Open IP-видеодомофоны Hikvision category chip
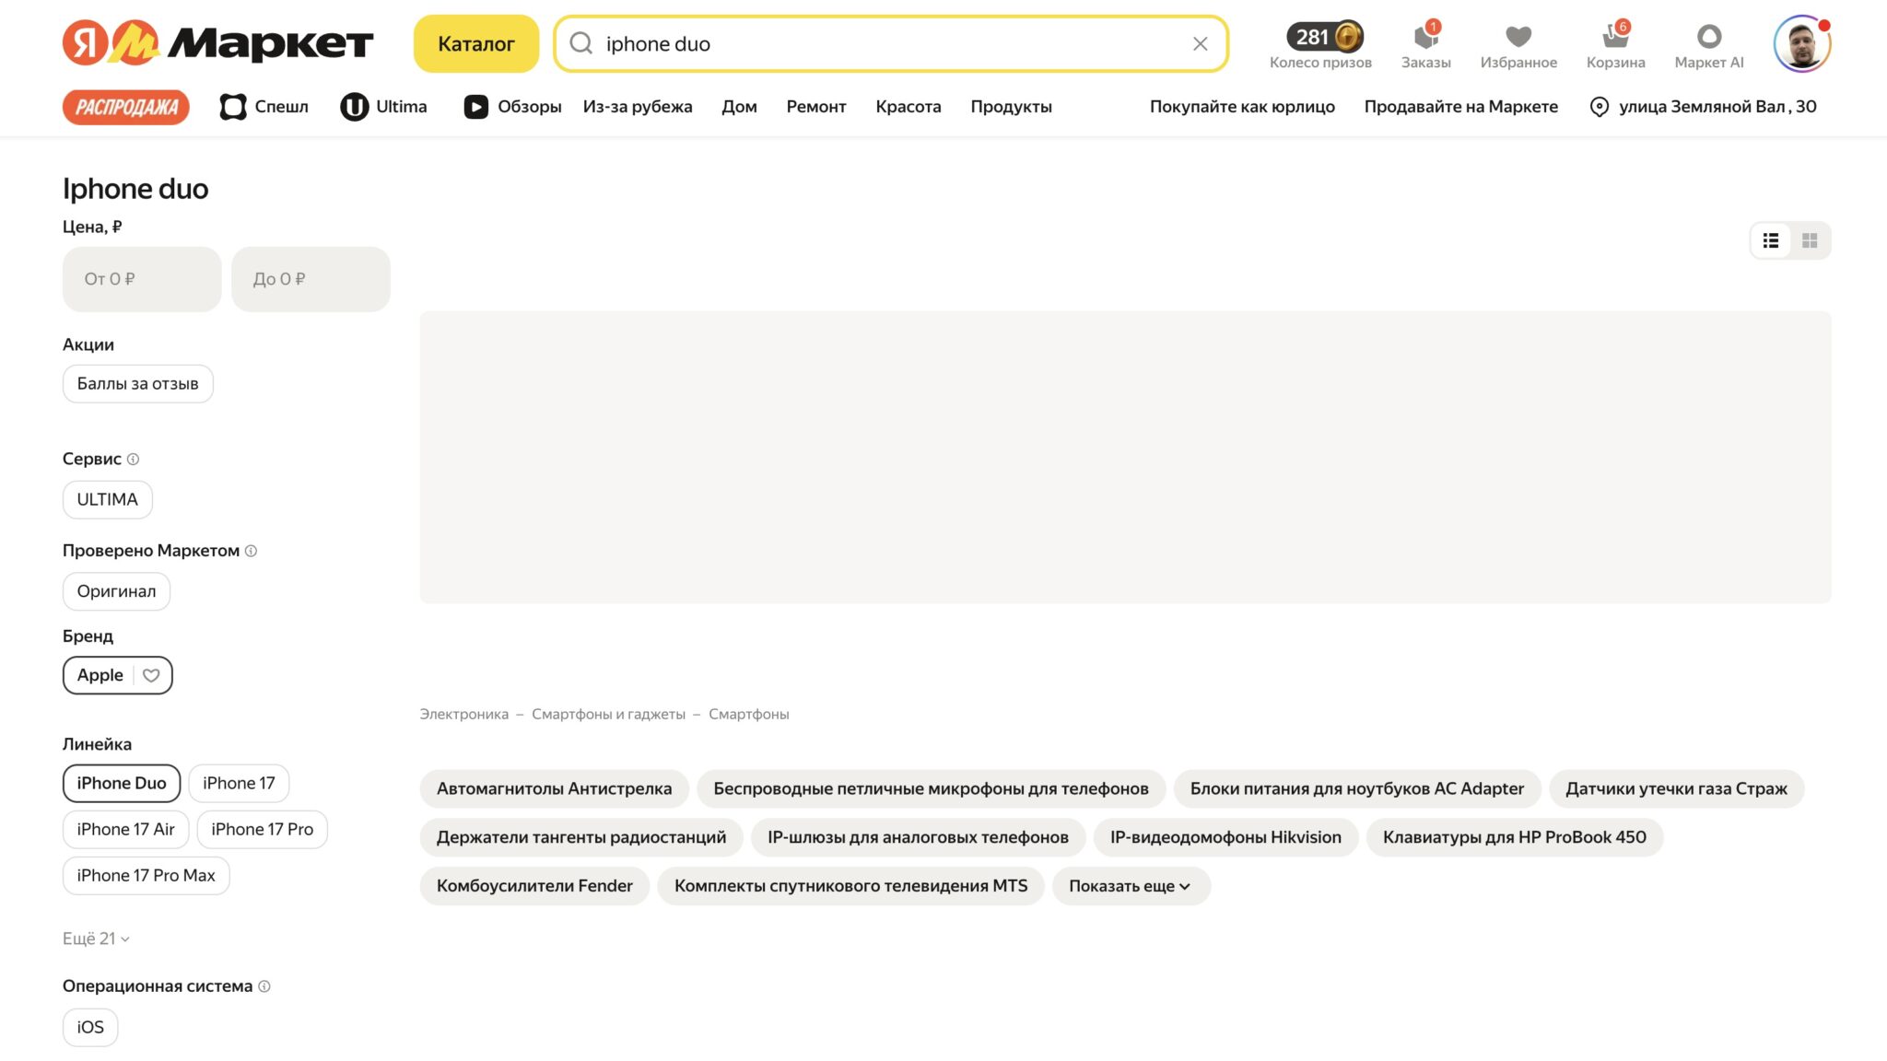 point(1225,837)
